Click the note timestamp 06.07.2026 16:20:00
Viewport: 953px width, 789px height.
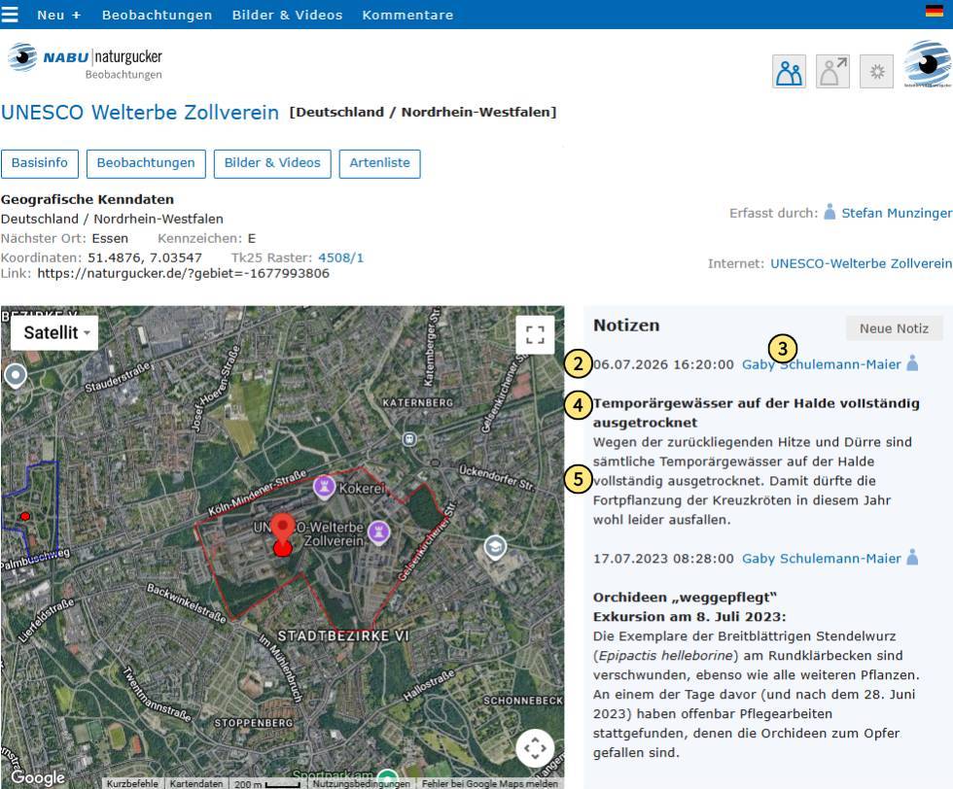click(x=663, y=364)
